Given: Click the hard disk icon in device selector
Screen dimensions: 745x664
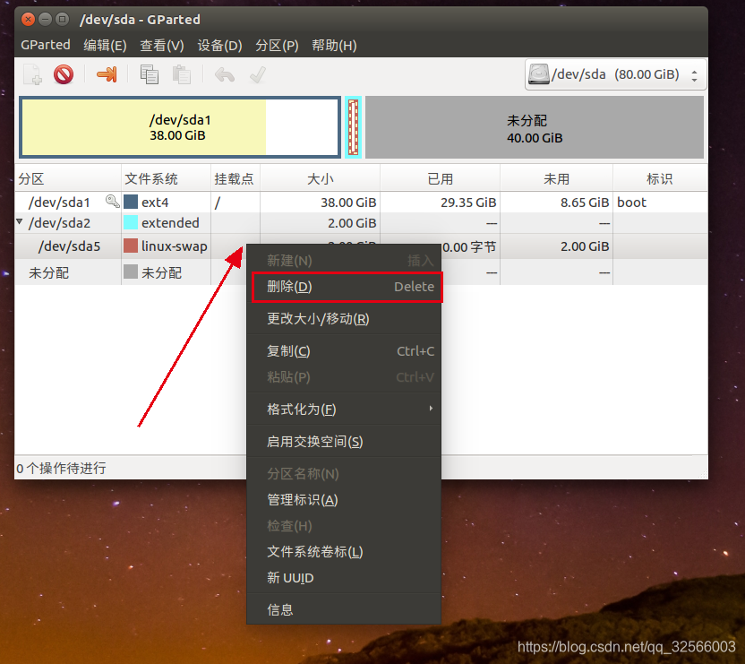Looking at the screenshot, I should coord(539,74).
